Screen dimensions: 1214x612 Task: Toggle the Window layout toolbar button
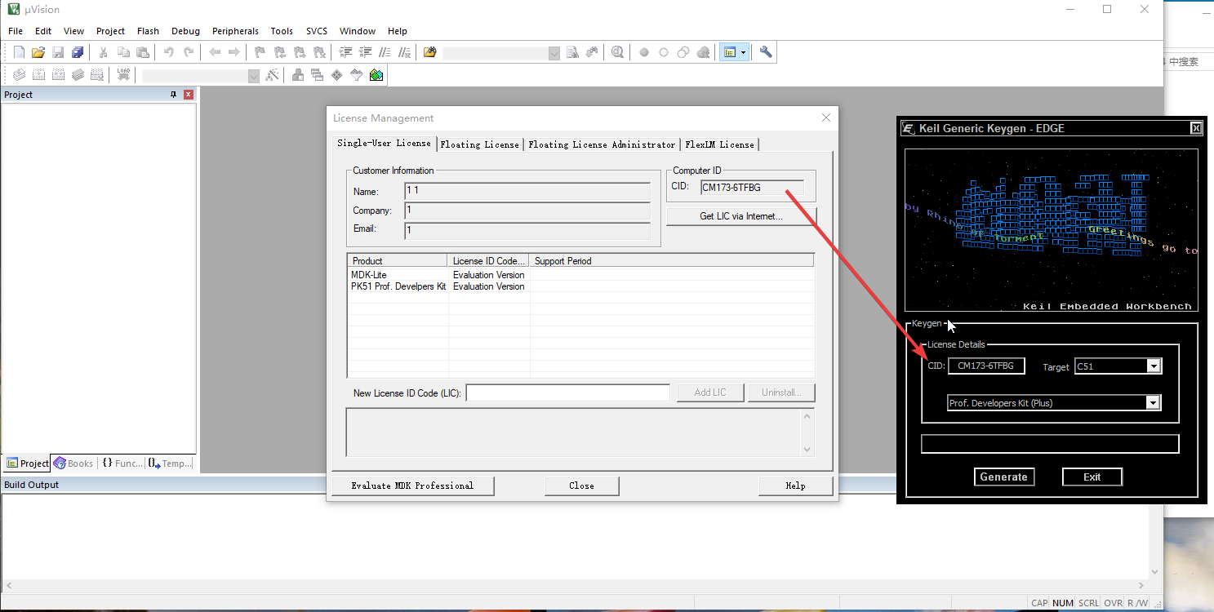pos(729,52)
